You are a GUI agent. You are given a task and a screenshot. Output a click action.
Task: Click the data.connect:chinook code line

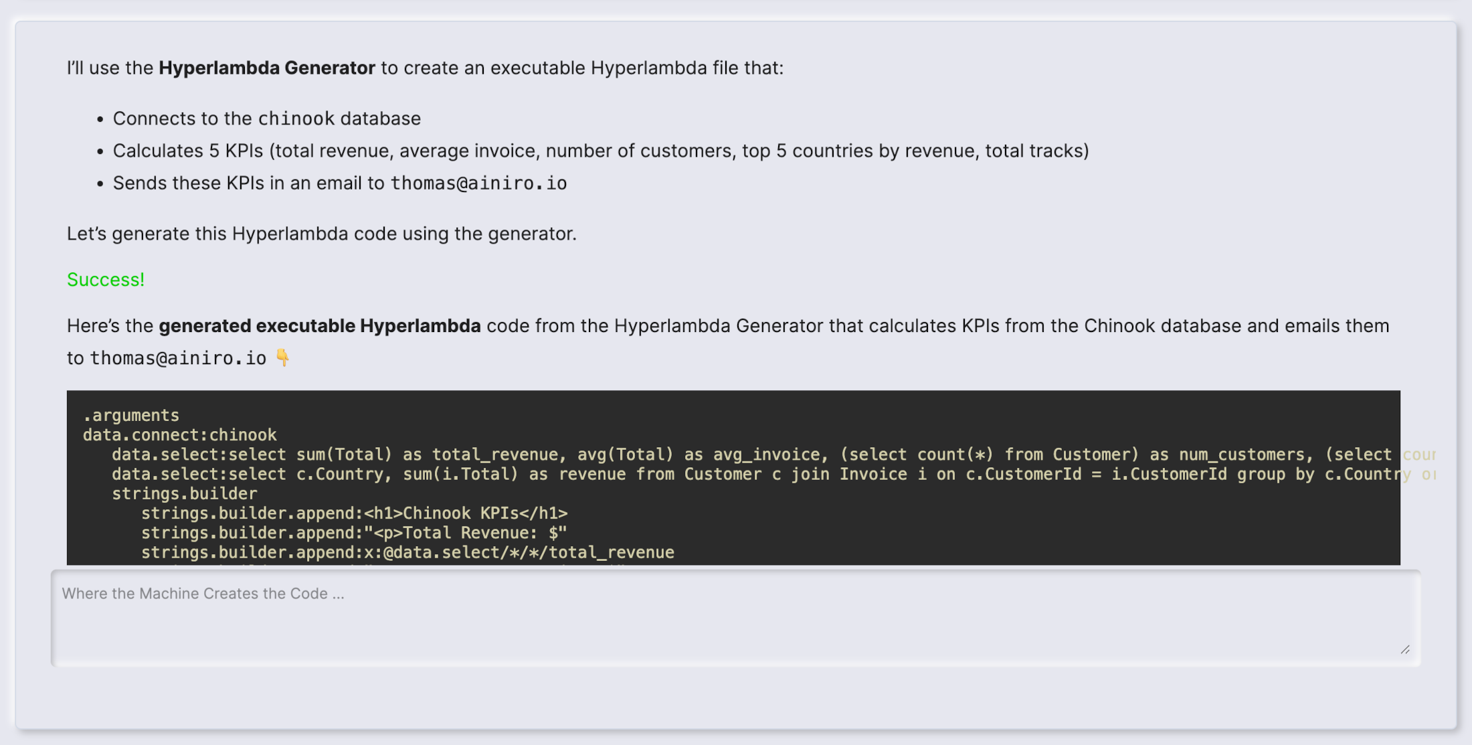tap(179, 434)
